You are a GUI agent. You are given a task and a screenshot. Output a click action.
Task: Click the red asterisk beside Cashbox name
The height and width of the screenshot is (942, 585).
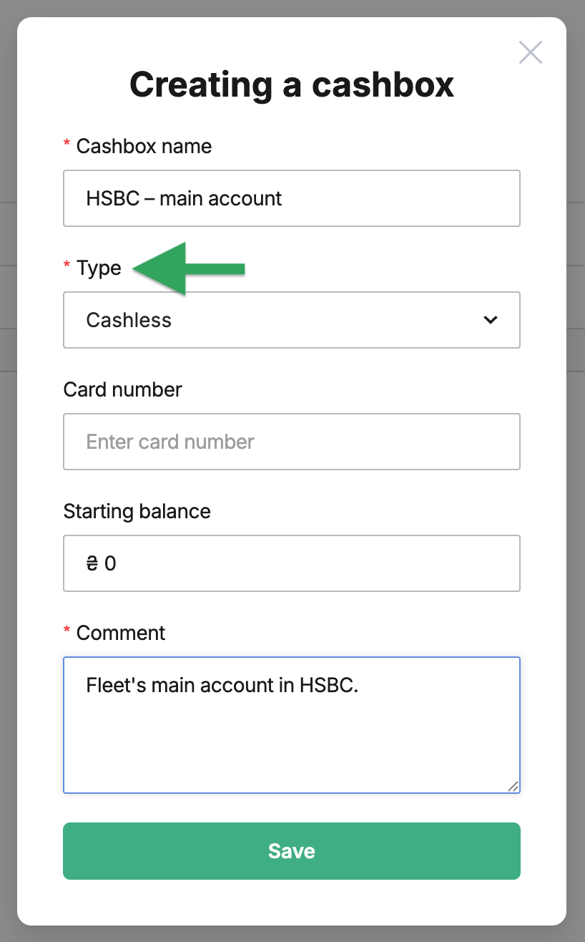[67, 145]
